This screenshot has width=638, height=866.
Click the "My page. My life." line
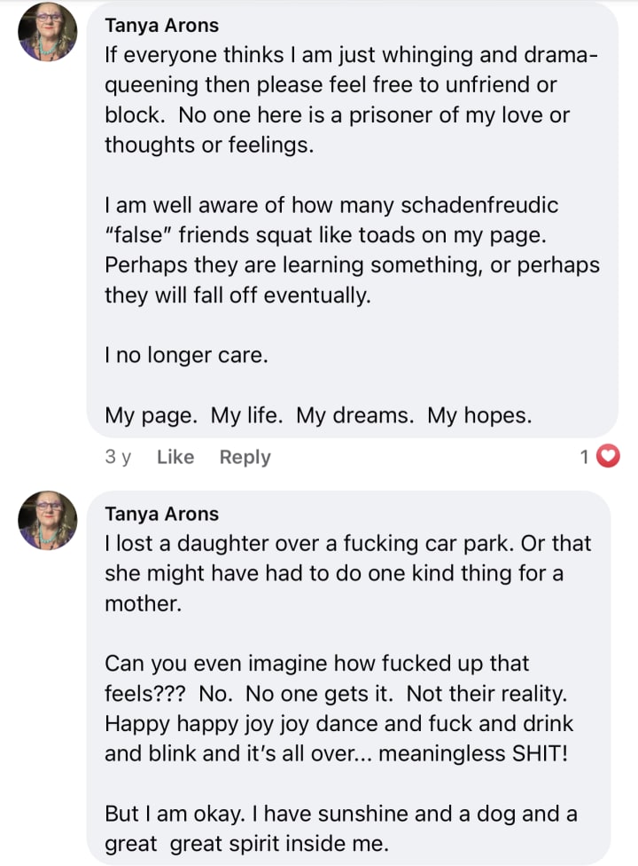click(x=318, y=415)
